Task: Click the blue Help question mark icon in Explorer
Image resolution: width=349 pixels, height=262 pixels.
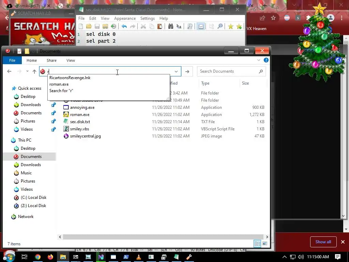Action: [266, 60]
